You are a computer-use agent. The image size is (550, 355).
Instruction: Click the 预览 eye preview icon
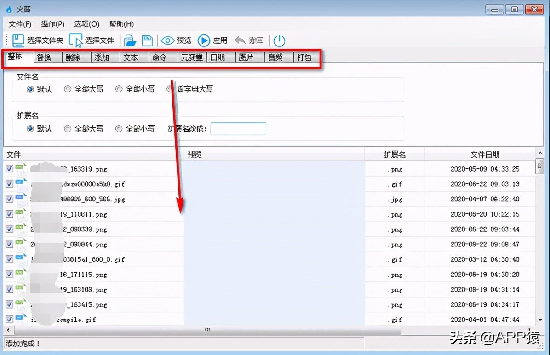click(x=169, y=40)
